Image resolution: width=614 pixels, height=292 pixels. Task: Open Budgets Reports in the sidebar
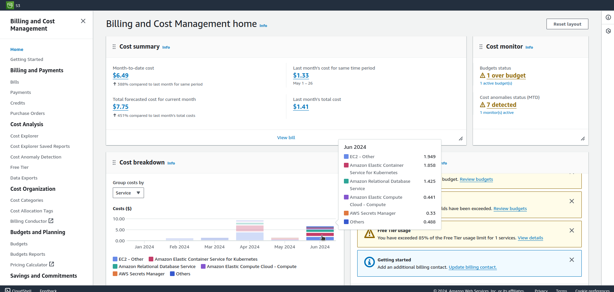pos(28,254)
